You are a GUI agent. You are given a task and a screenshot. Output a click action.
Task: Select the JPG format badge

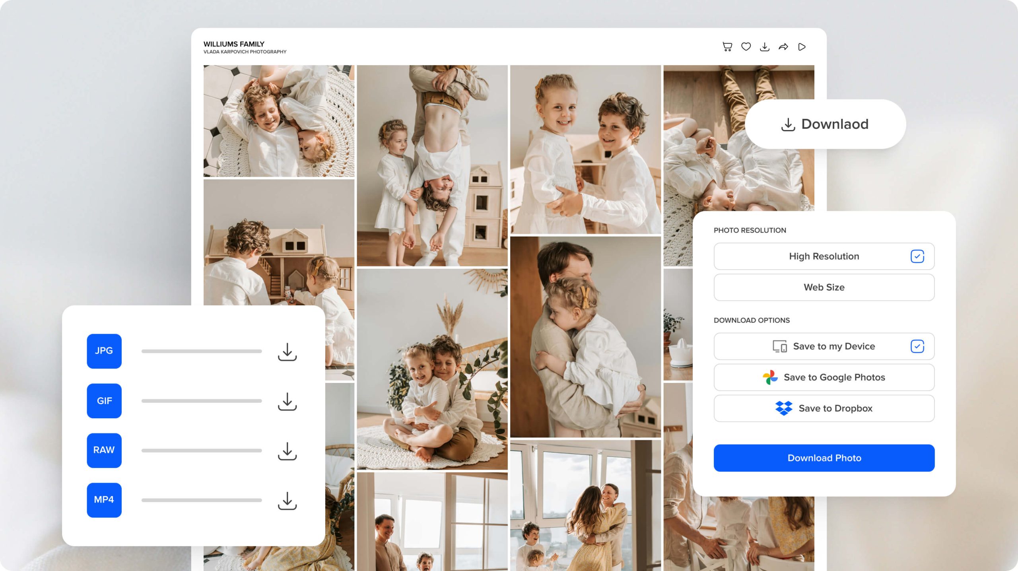tap(104, 351)
